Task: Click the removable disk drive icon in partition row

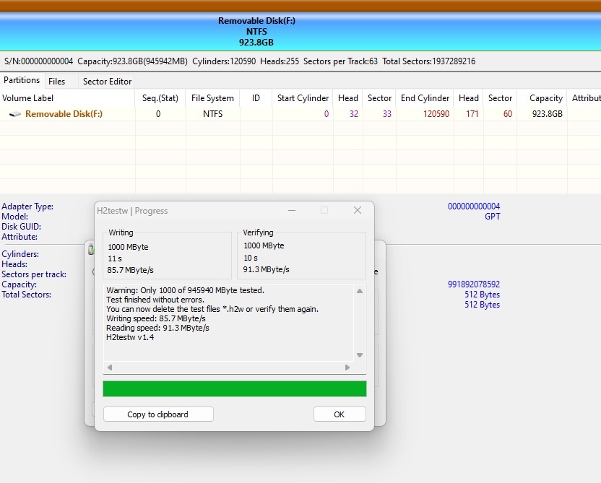Action: 14,114
